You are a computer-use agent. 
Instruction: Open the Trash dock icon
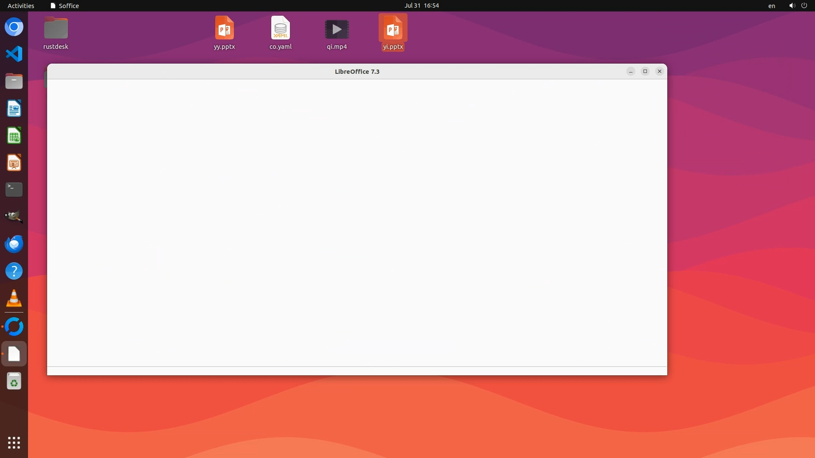pos(14,381)
